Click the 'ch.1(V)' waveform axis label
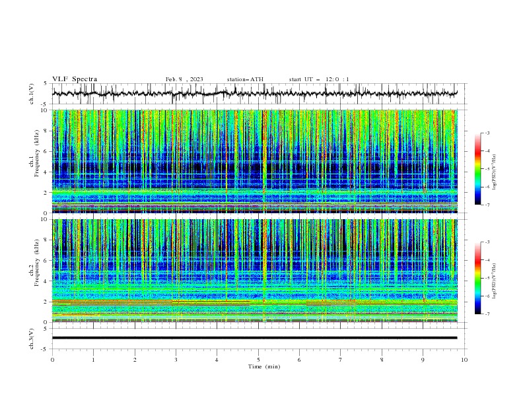Screen dimensions: 523x404 [32, 94]
